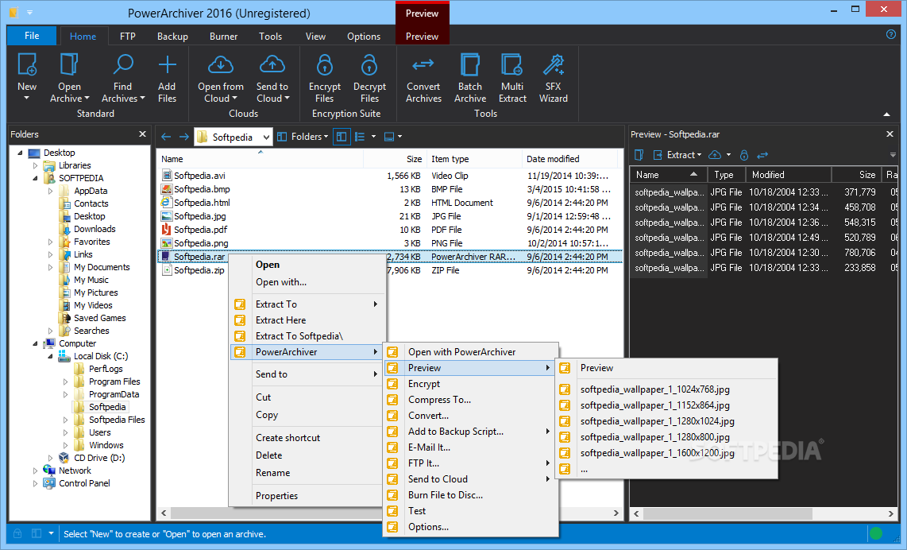The height and width of the screenshot is (550, 907).
Task: Sort by the Date modified column header
Action: pyautogui.click(x=569, y=159)
